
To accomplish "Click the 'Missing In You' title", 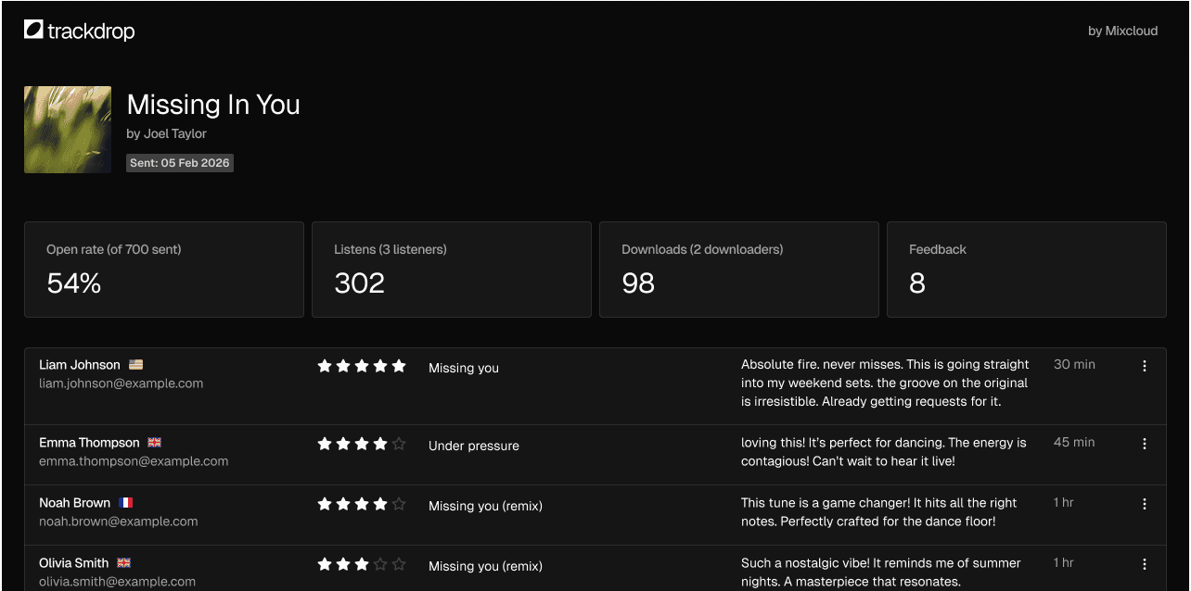I will pos(213,105).
